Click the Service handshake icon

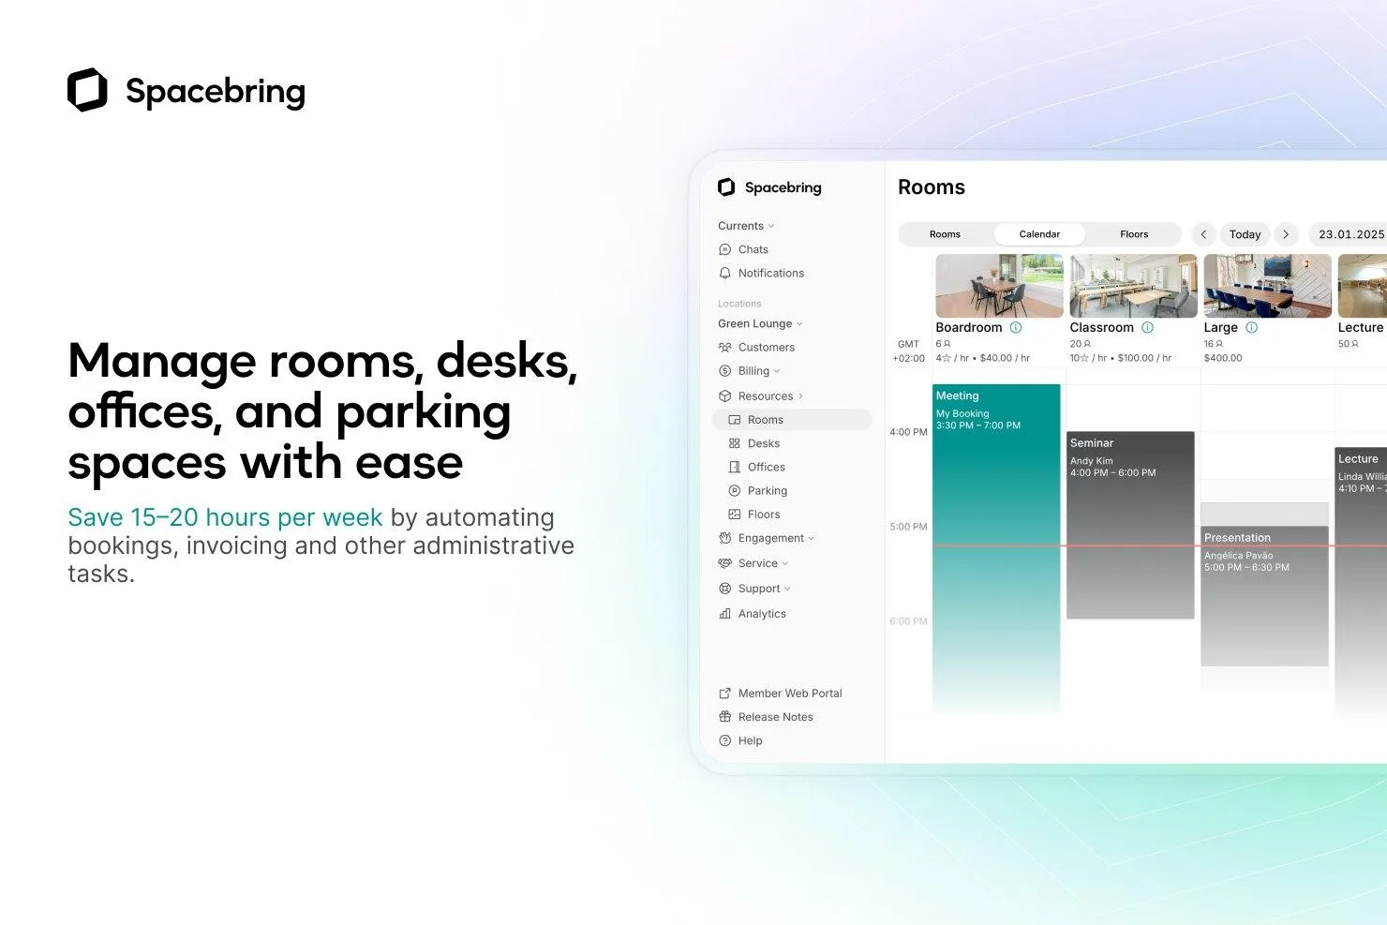click(x=724, y=563)
